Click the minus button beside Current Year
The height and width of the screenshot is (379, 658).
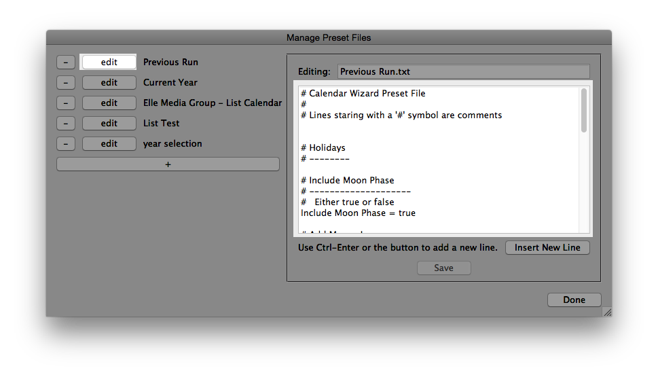pos(66,82)
